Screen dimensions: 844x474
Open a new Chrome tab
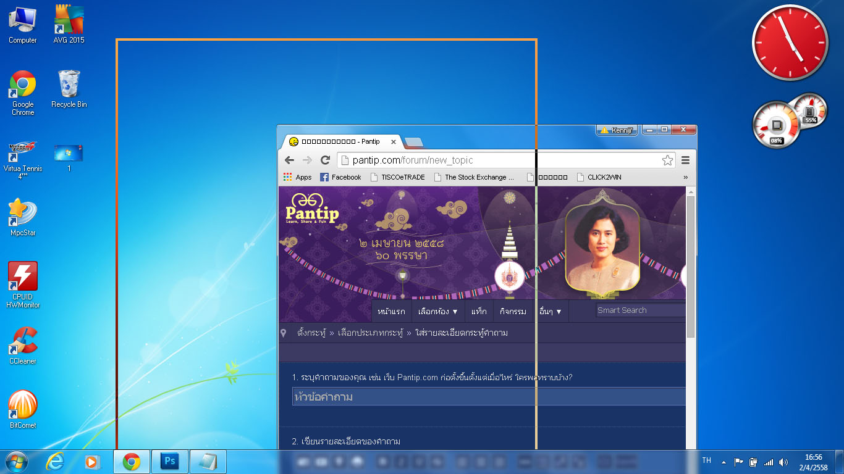coord(414,143)
